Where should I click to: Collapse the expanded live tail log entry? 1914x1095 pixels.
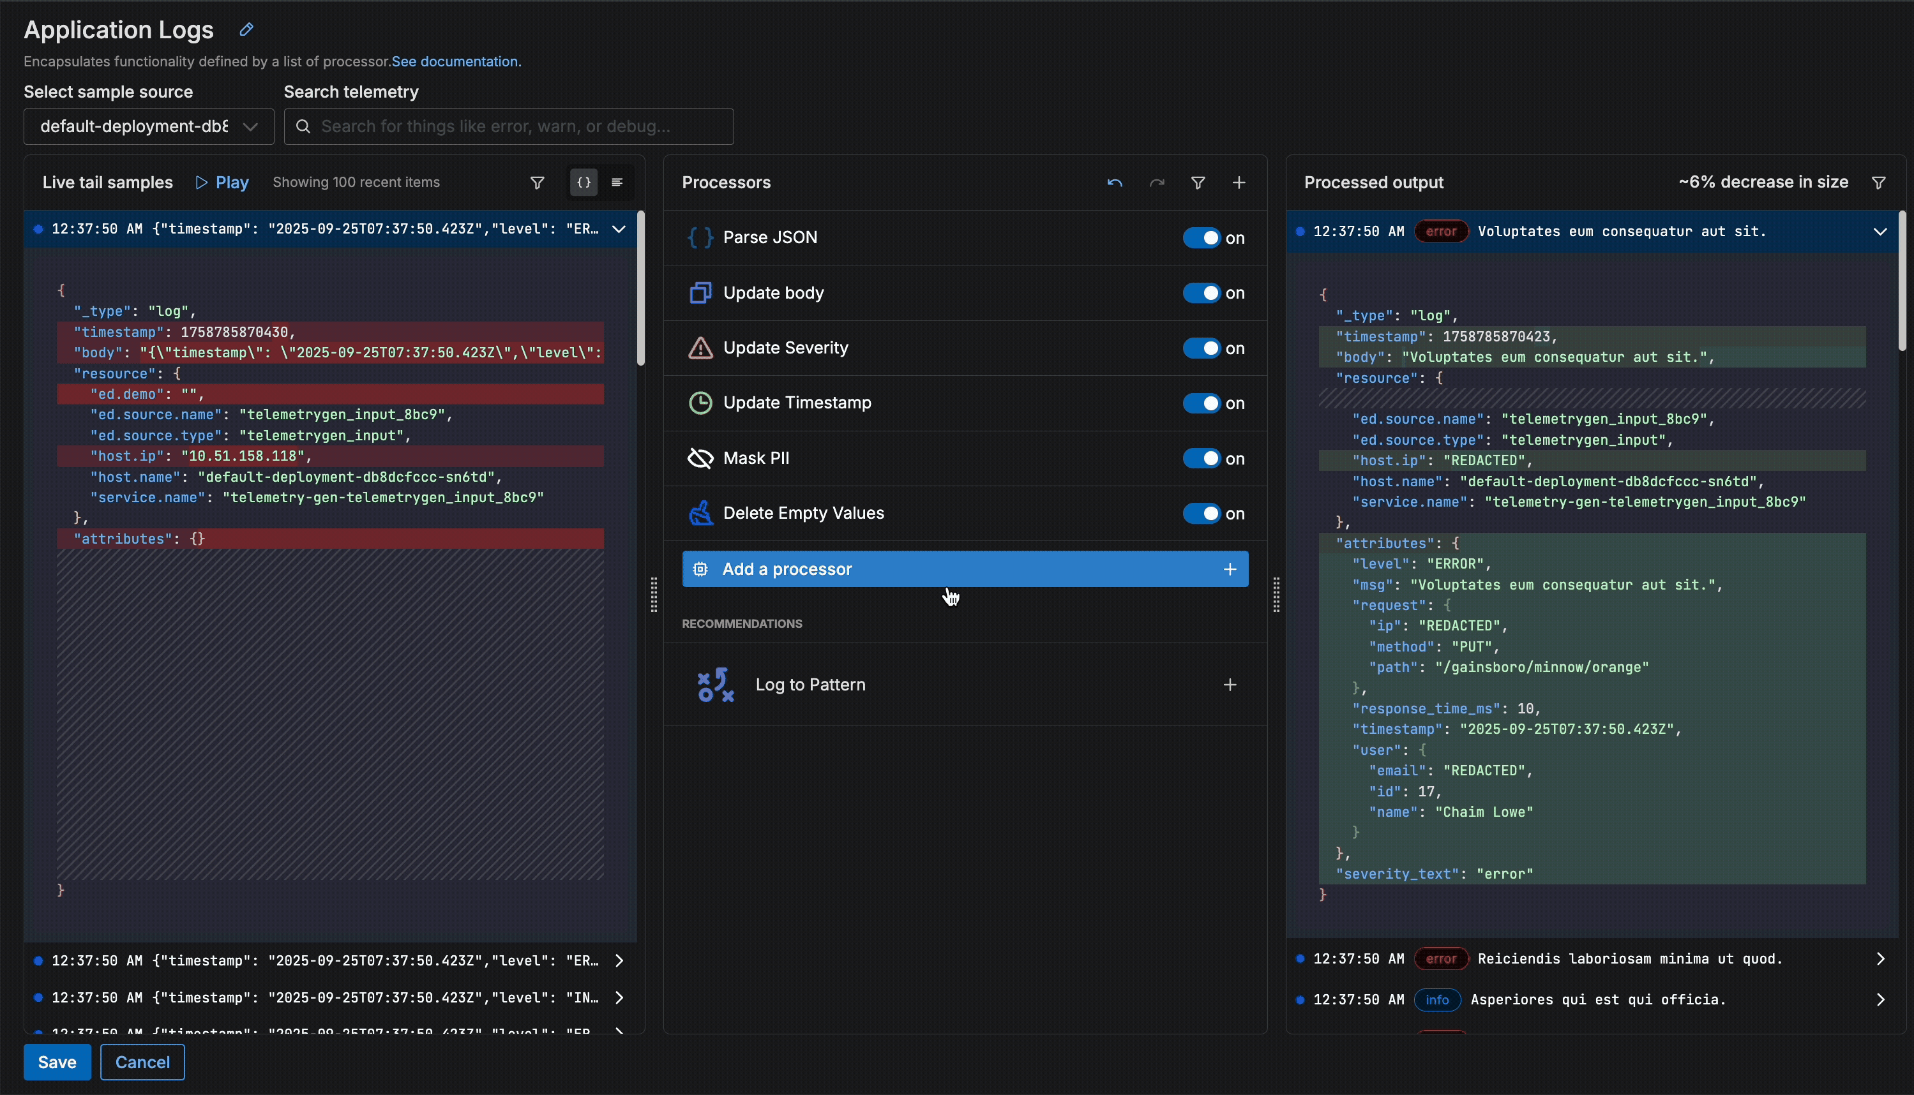click(619, 229)
